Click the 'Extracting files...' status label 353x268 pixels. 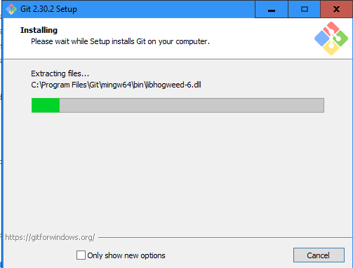pos(60,73)
